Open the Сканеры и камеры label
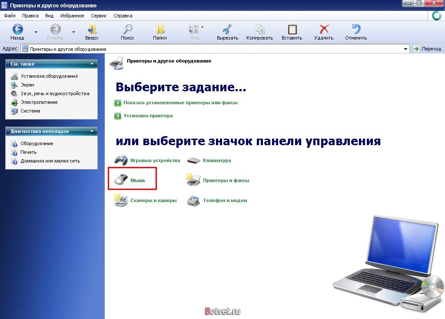The width and height of the screenshot is (445, 319). [x=153, y=200]
